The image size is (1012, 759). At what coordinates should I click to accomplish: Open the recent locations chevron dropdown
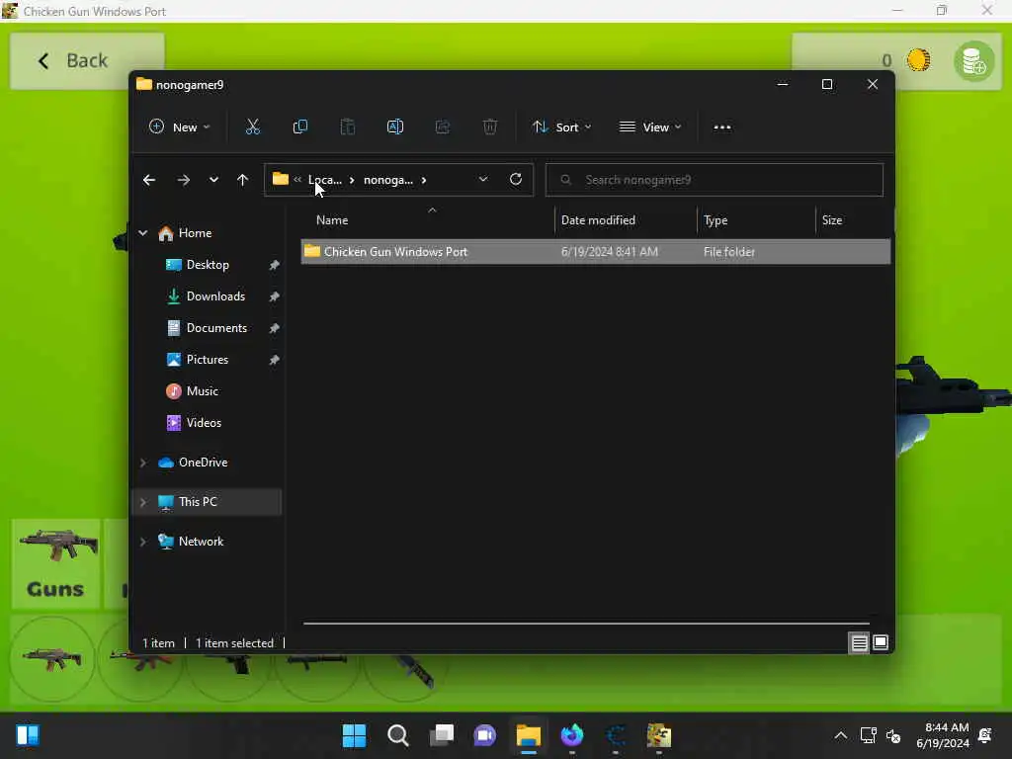[x=213, y=180]
